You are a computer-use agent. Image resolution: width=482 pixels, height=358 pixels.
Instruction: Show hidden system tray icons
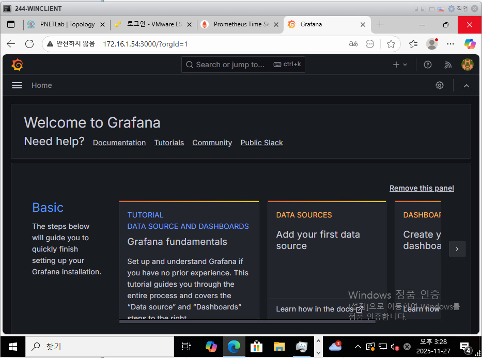[x=357, y=347]
